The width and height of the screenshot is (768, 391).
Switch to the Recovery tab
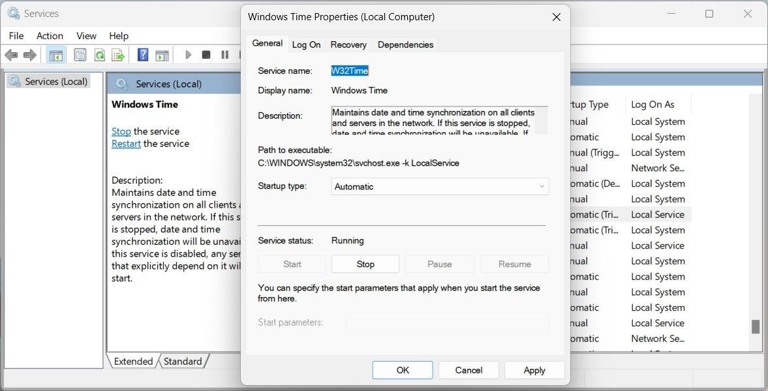[x=348, y=44]
